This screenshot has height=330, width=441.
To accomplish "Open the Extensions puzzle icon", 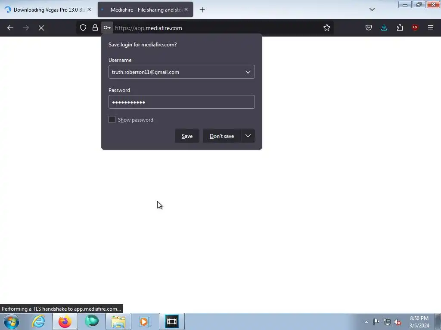I will pos(400,27).
